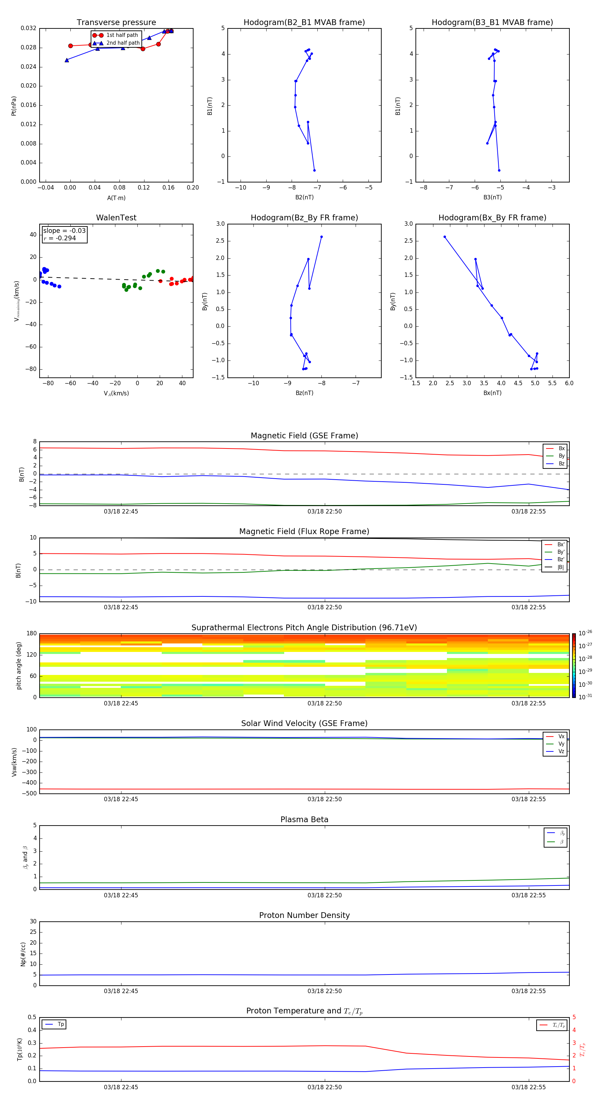Click the "Proton Temperature and Te/Tp" title
Image resolution: width=609 pixels, height=1117 pixels.
(x=304, y=1011)
